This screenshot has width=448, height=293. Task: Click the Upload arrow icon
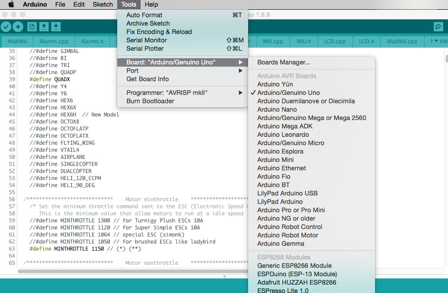point(18,27)
